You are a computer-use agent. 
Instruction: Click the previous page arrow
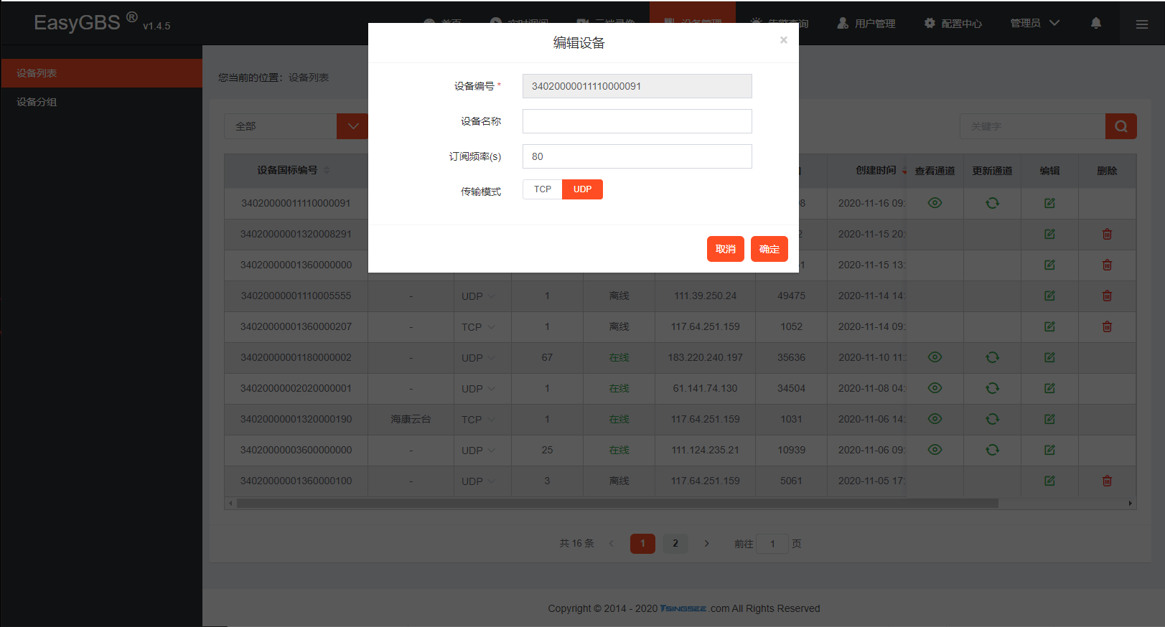tap(611, 544)
